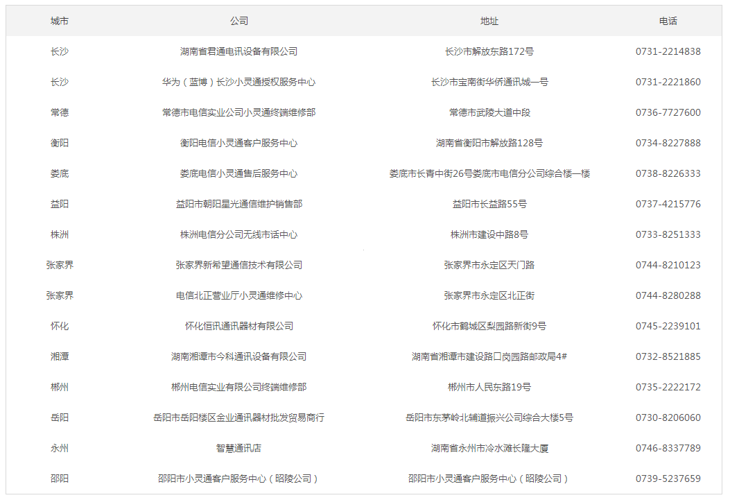
Task: Click the 湘潭 city cell
Action: (60, 356)
